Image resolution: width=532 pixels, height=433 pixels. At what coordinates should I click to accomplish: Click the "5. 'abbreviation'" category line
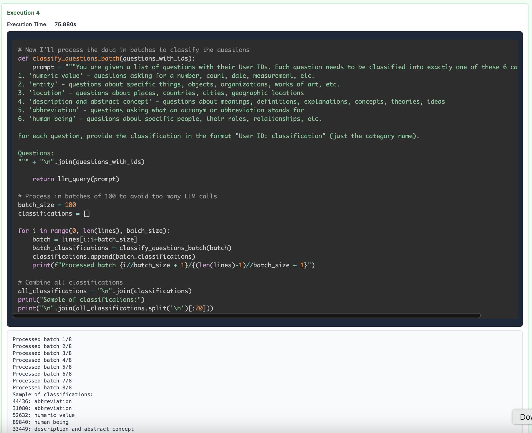(161, 110)
